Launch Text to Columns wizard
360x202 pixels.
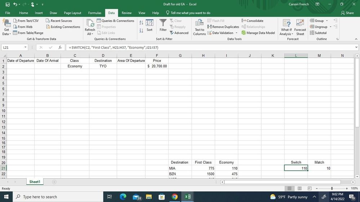click(199, 27)
